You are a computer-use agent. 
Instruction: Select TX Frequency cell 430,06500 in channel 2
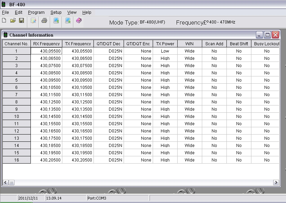tap(78, 58)
